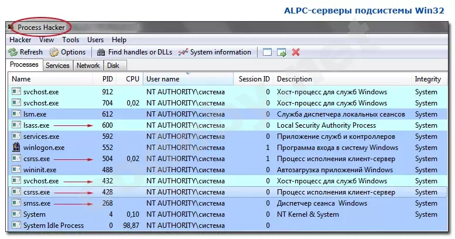
Task: Switch to the Services tab
Action: pyautogui.click(x=57, y=66)
